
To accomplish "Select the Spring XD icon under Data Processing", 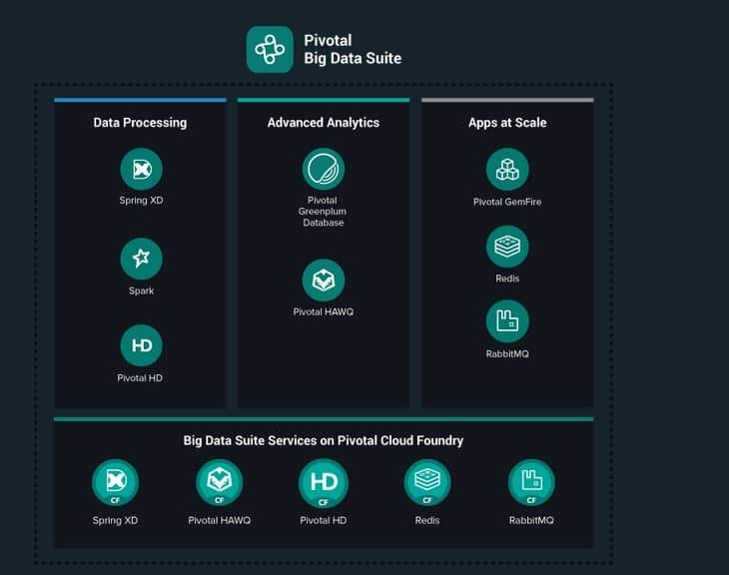I will [141, 169].
